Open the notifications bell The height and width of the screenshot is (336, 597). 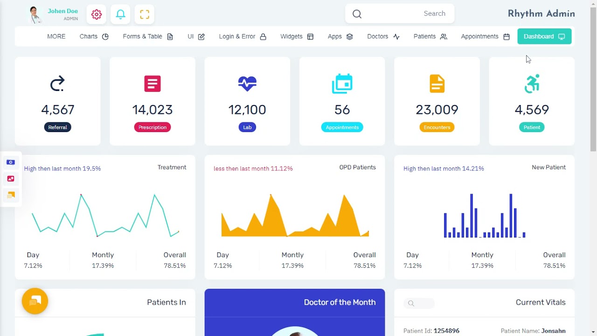coord(120,14)
